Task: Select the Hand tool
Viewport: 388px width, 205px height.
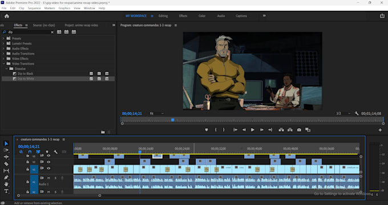Action: click(x=6, y=184)
